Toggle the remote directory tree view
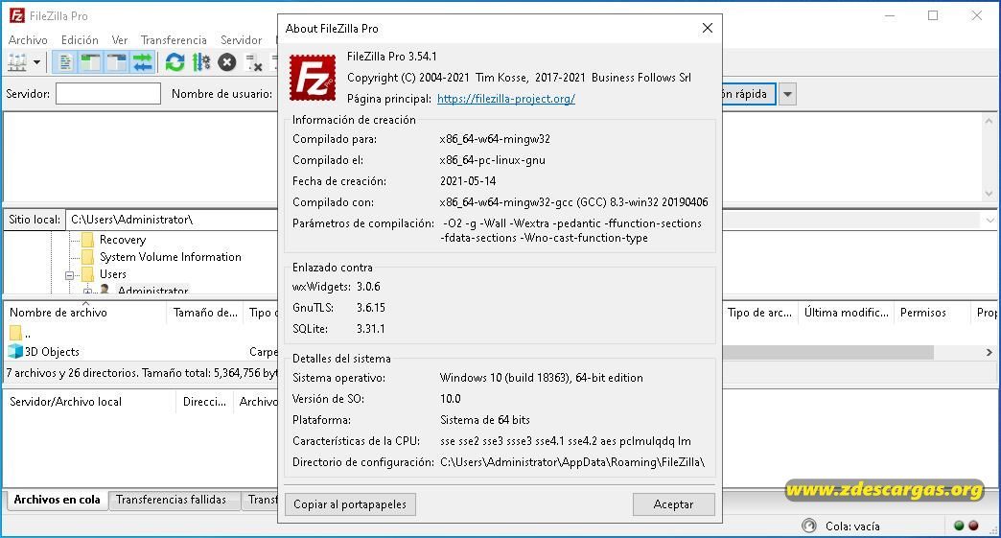The width and height of the screenshot is (1001, 538). tap(116, 62)
